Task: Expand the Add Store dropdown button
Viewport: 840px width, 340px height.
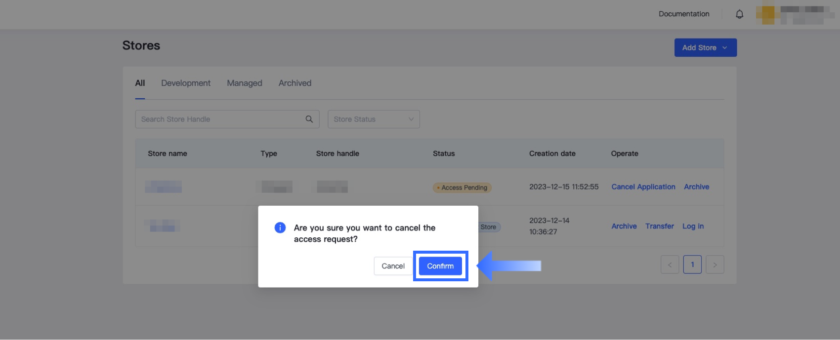Action: click(x=705, y=47)
